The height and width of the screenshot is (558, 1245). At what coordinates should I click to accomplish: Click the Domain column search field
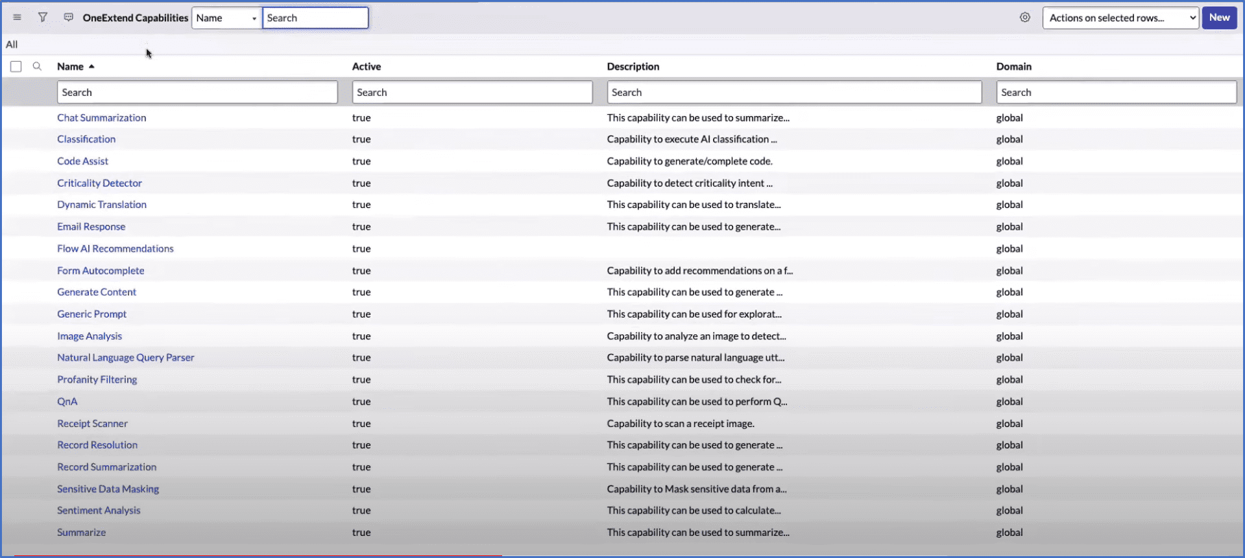click(1117, 92)
